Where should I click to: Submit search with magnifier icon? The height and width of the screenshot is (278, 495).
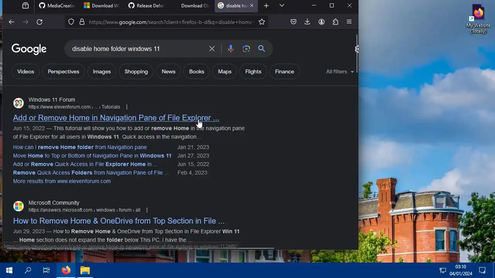262,49
